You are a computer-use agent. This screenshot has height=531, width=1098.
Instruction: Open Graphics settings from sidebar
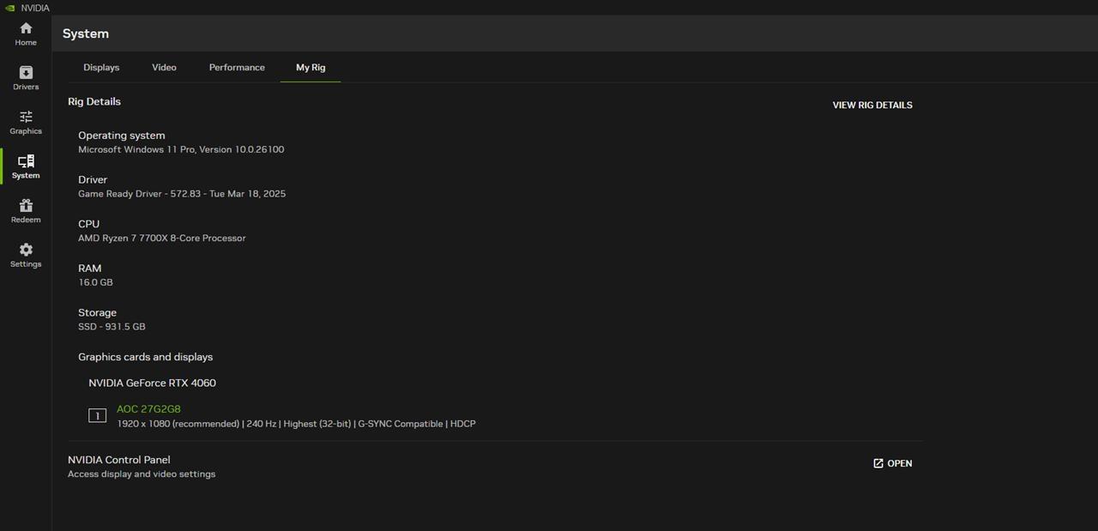(26, 123)
